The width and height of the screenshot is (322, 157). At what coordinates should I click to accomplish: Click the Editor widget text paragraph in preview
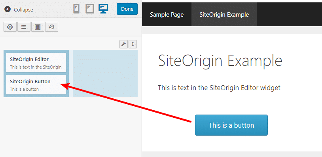pyautogui.click(x=219, y=88)
